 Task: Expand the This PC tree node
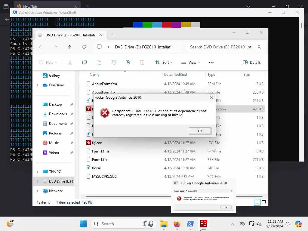pyautogui.click(x=38, y=172)
